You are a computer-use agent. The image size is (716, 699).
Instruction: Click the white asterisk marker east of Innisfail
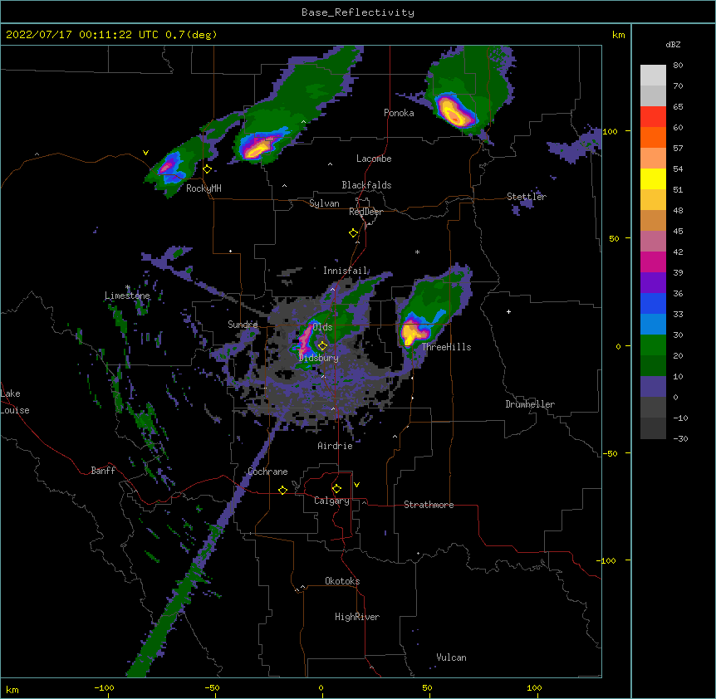[x=417, y=252]
